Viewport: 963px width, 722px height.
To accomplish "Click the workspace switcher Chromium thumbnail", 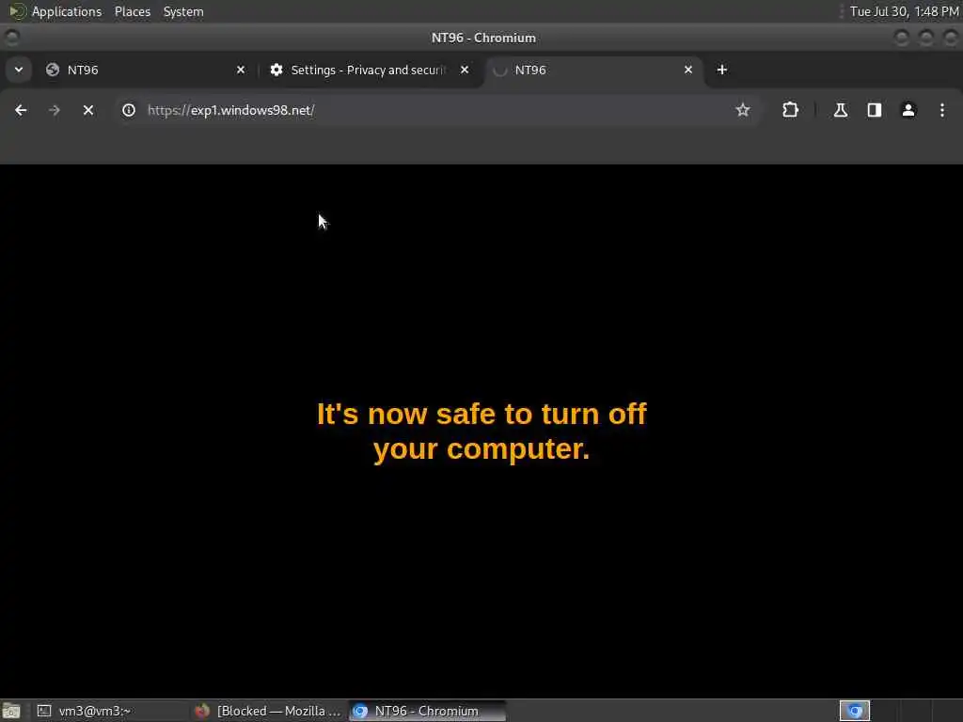I will point(855,711).
